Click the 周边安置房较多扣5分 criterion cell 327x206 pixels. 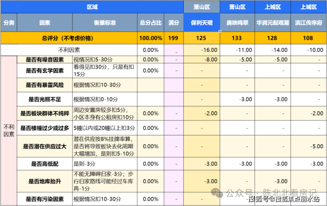(105, 113)
